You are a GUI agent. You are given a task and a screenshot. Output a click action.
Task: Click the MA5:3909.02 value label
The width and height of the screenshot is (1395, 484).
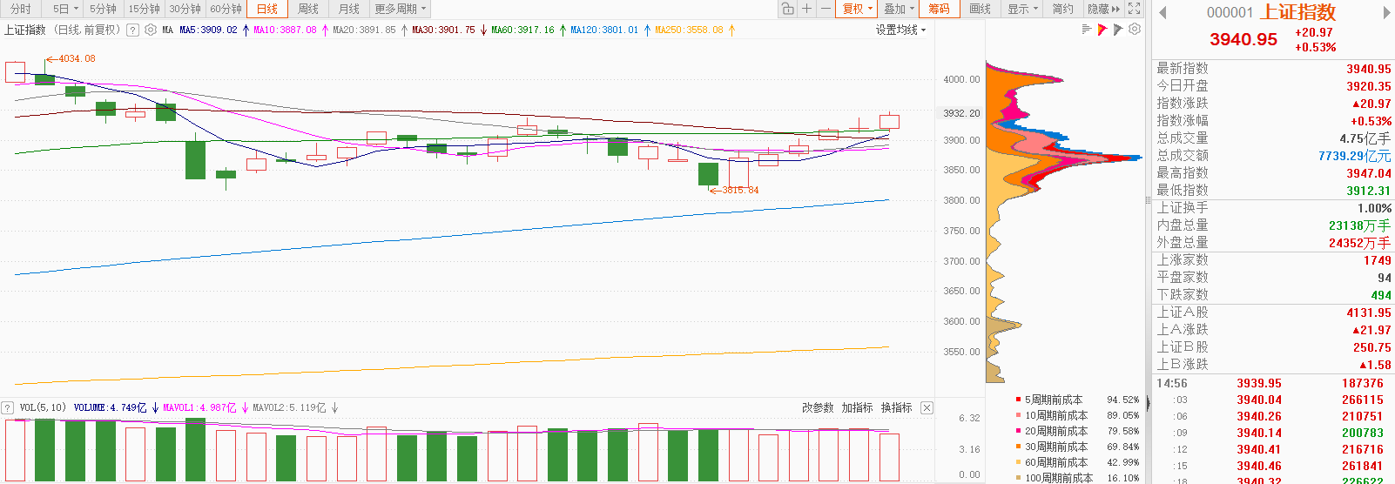(x=208, y=30)
